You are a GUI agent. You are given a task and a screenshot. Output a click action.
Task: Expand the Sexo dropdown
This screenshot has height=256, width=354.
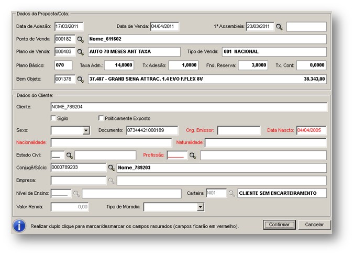pyautogui.click(x=86, y=130)
